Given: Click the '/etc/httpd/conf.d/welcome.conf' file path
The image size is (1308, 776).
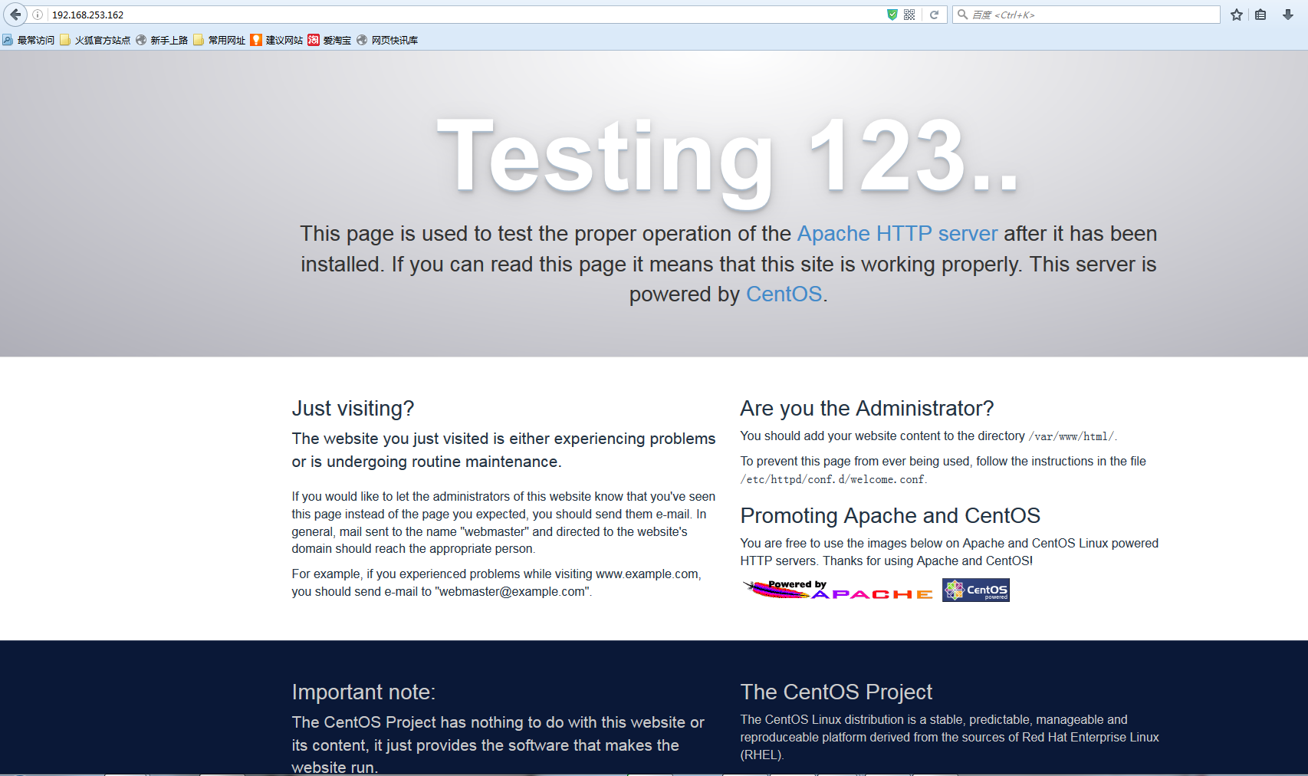Looking at the screenshot, I should (x=832, y=479).
